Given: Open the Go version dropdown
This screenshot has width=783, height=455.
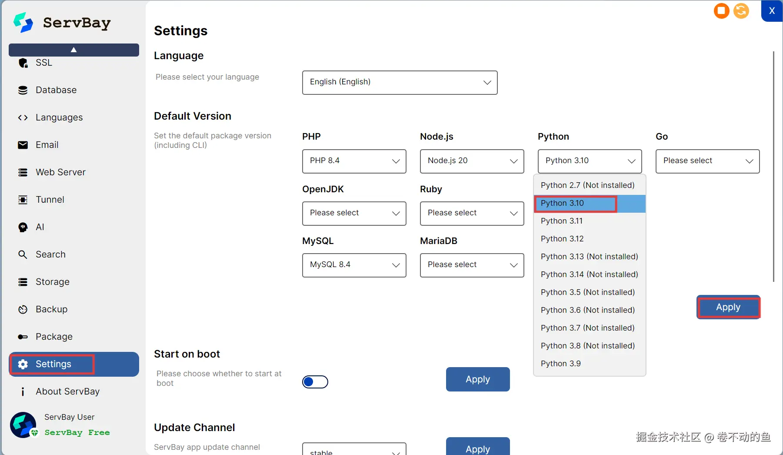Looking at the screenshot, I should 707,161.
